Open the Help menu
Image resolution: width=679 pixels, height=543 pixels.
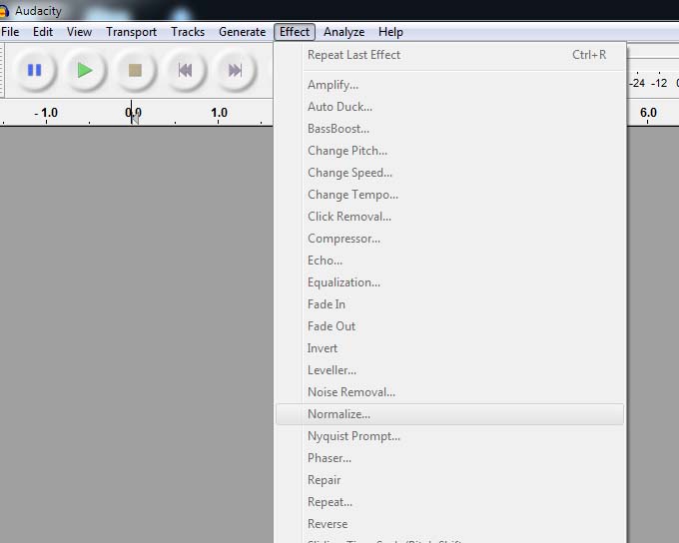click(390, 32)
